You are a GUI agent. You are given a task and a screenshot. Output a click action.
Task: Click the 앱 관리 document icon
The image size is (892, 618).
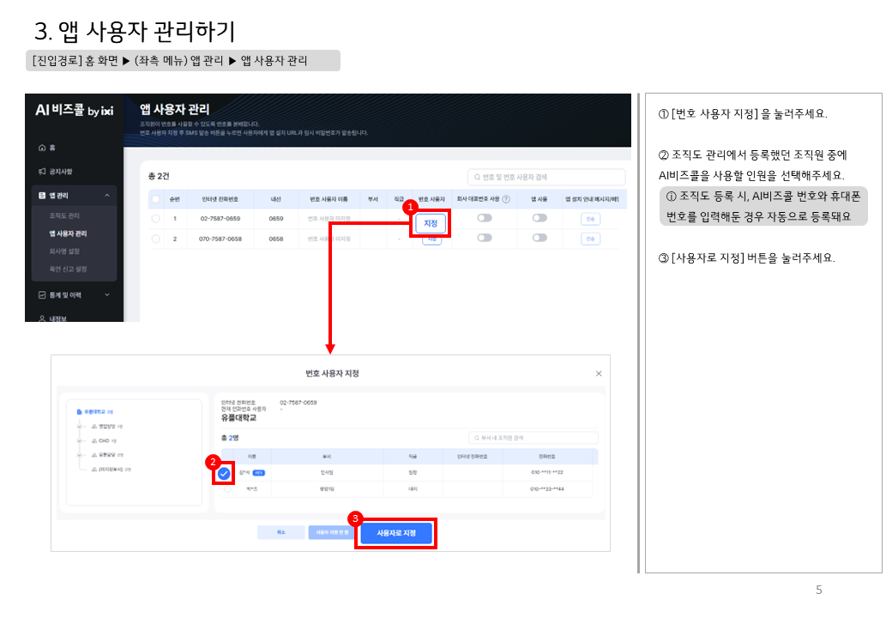pyautogui.click(x=42, y=196)
